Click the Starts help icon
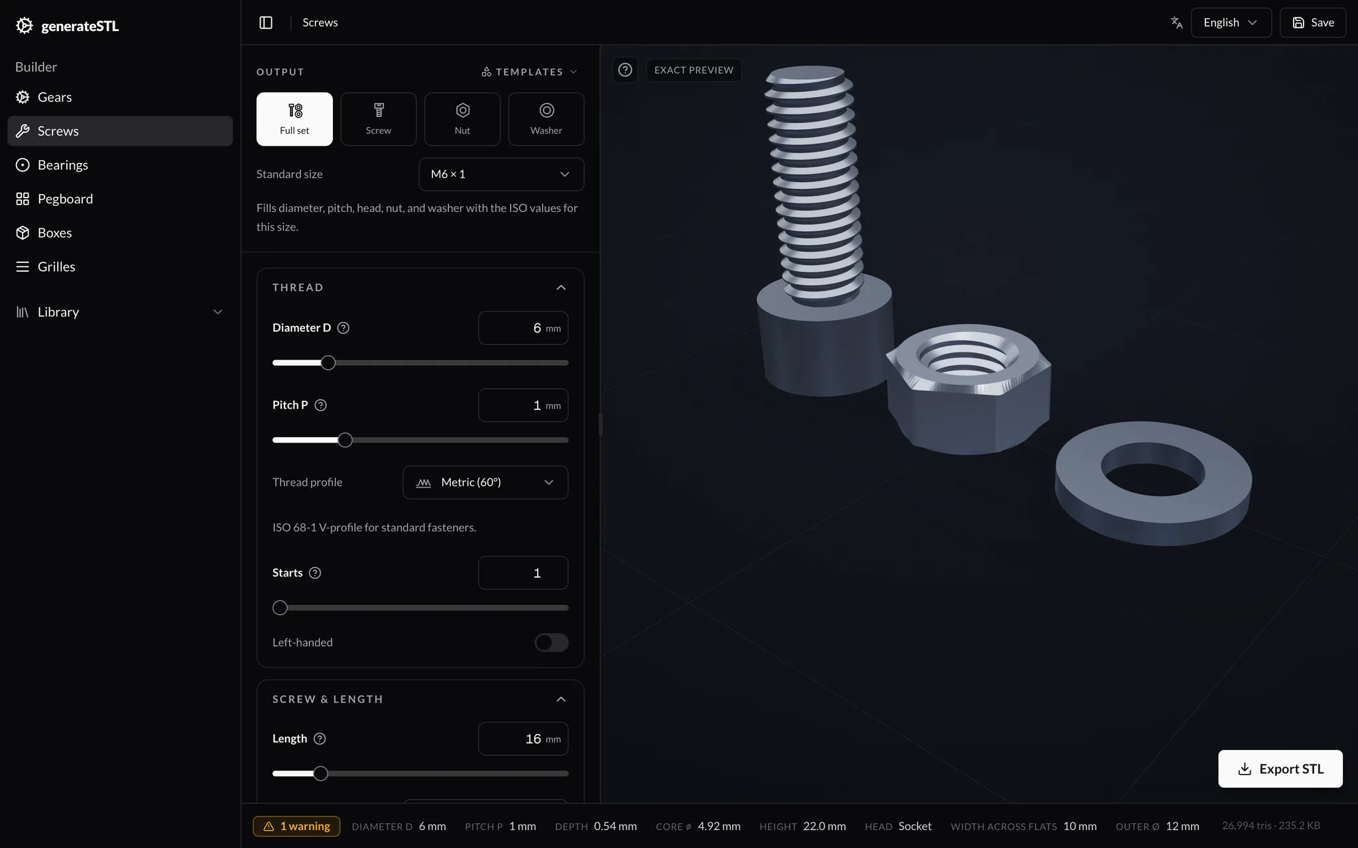Viewport: 1358px width, 848px height. coord(315,573)
